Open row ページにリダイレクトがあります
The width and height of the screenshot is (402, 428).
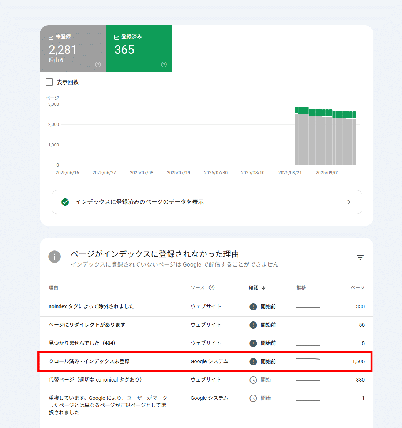pyautogui.click(x=206, y=325)
